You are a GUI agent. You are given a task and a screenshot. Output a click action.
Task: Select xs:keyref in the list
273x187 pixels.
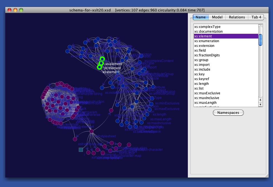(x=226, y=79)
